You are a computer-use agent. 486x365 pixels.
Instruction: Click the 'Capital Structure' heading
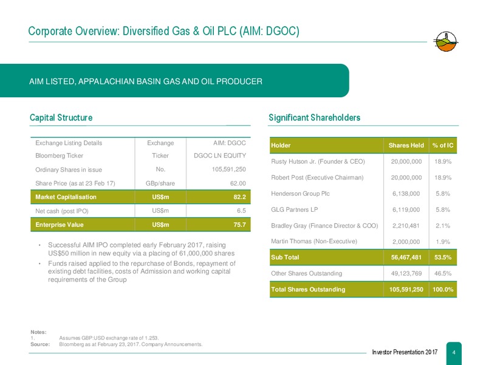(61, 117)
